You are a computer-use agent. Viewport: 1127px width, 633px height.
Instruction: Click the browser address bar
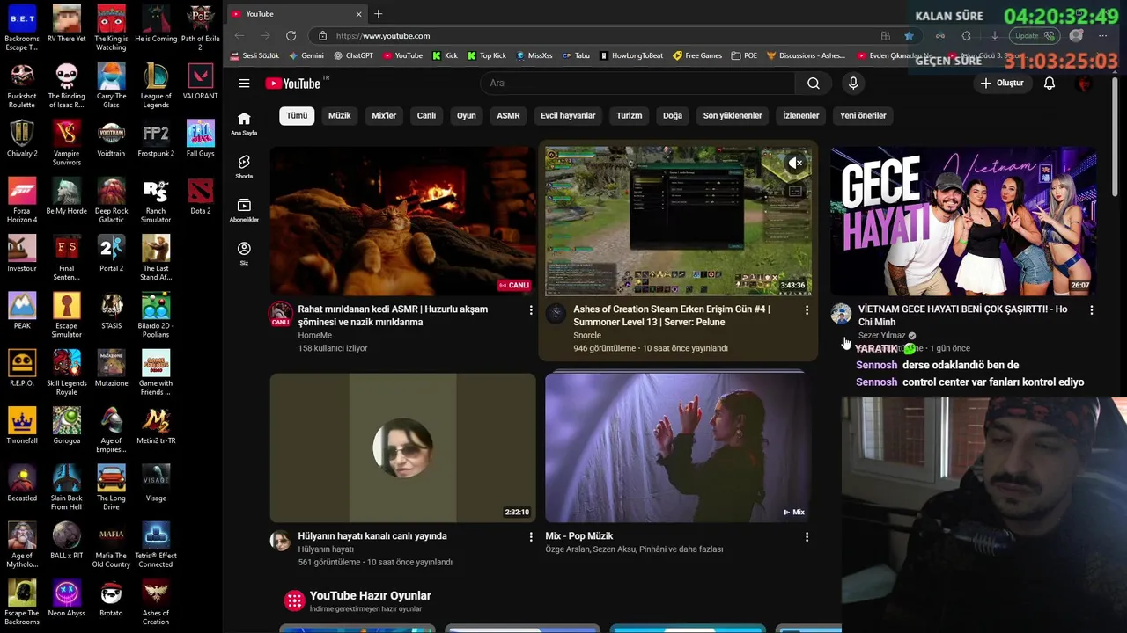(x=603, y=36)
